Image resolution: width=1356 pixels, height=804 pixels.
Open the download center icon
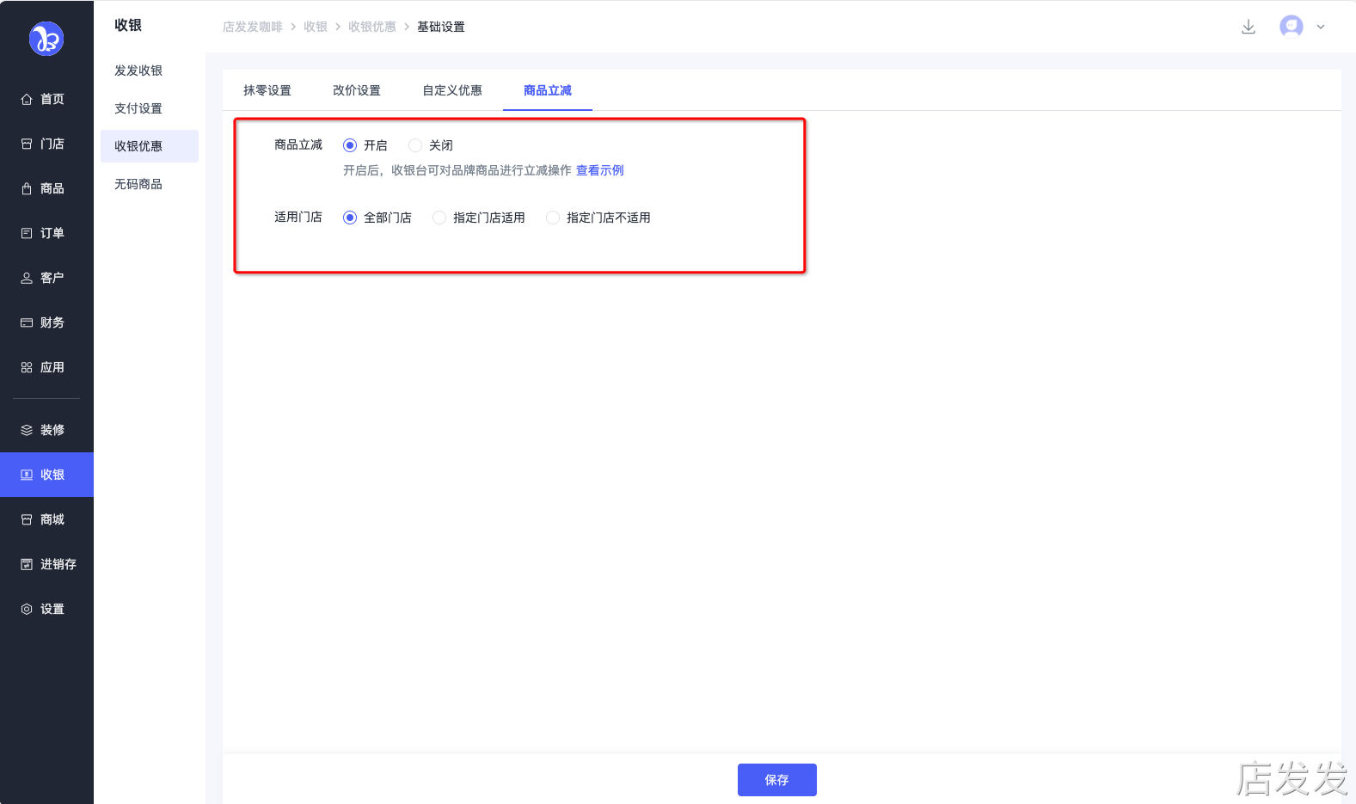click(1249, 27)
